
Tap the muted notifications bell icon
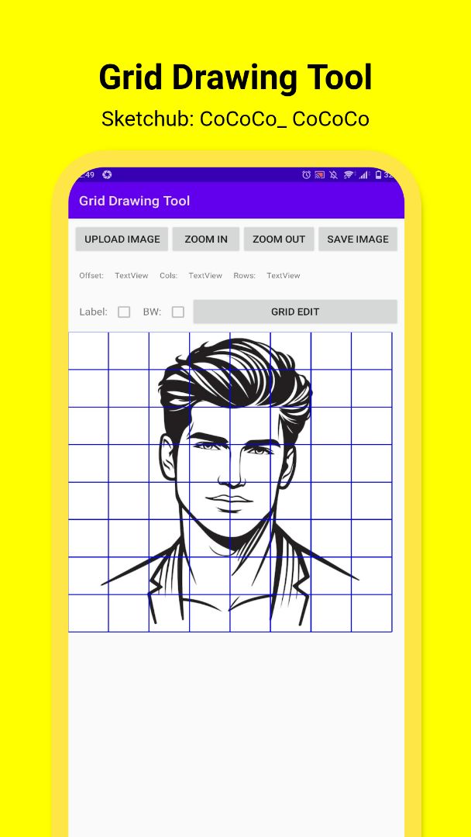pyautogui.click(x=334, y=175)
